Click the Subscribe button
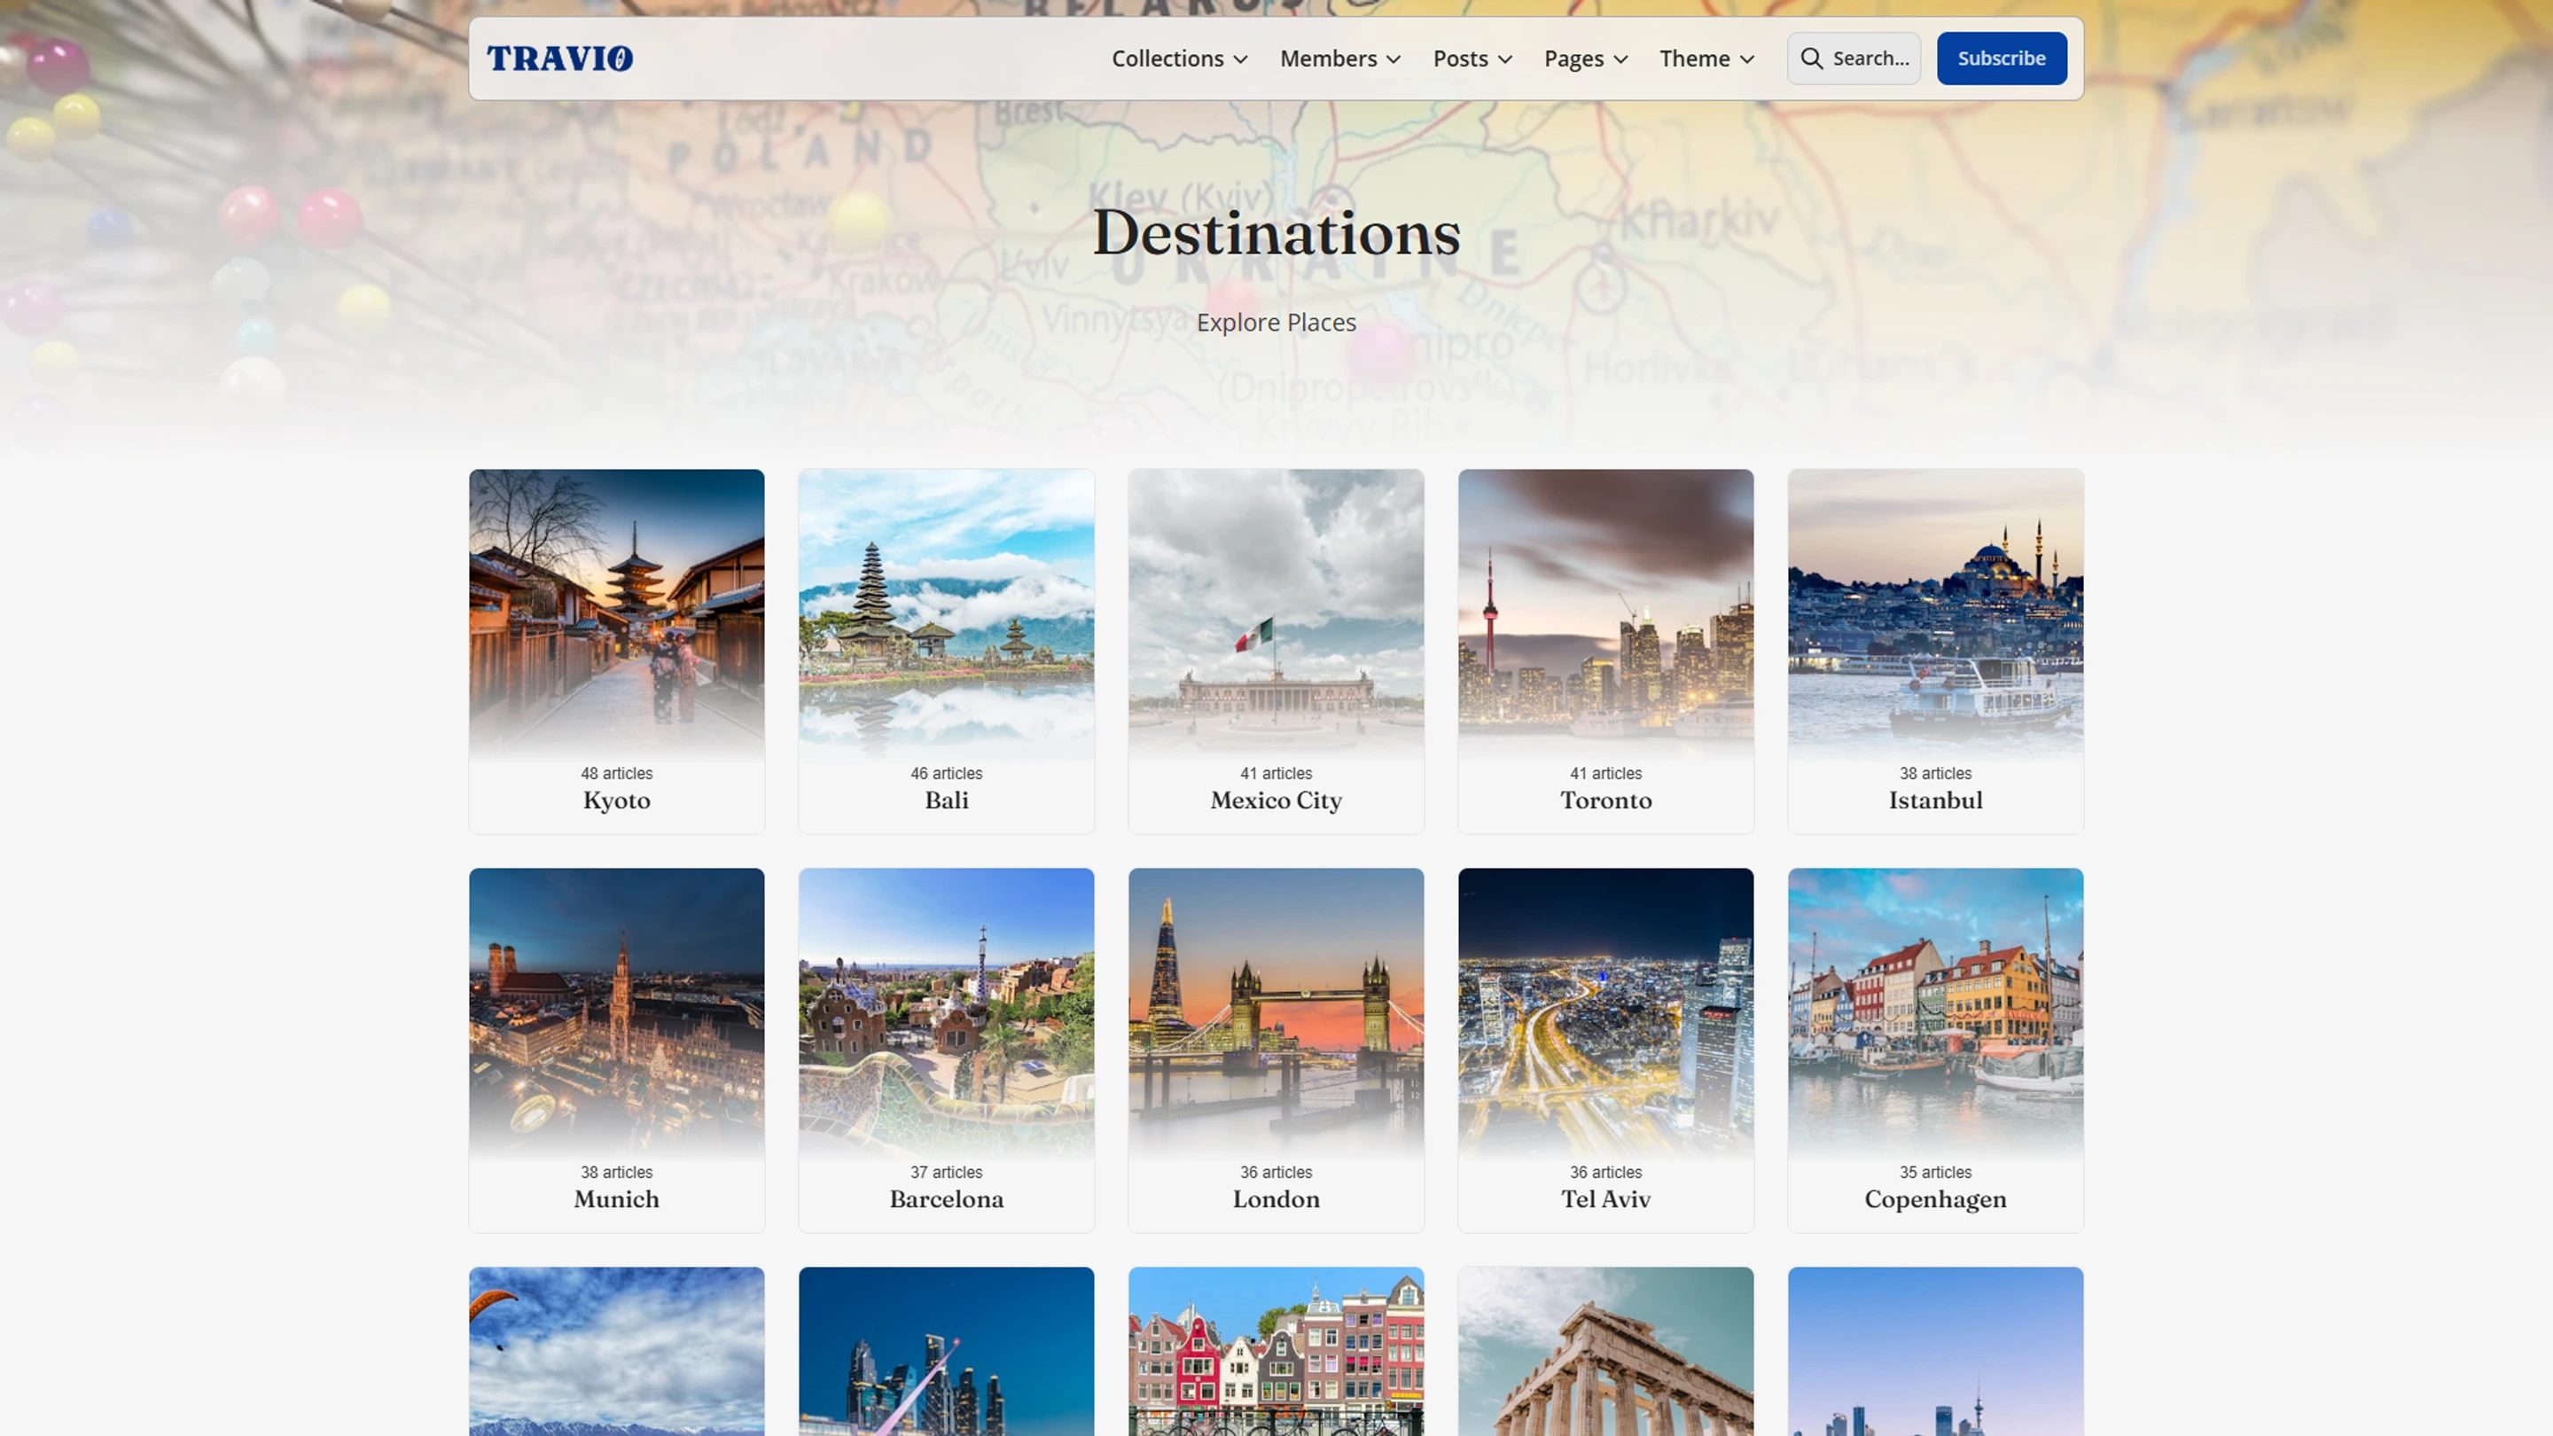The image size is (2553, 1436). [2002, 59]
